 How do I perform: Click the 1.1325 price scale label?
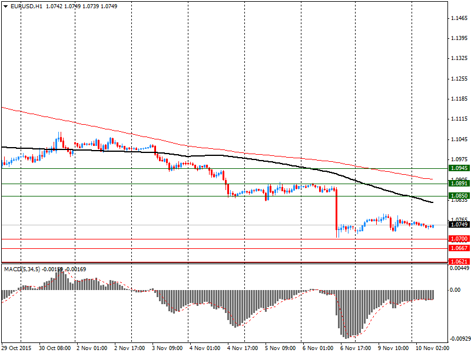[x=459, y=58]
